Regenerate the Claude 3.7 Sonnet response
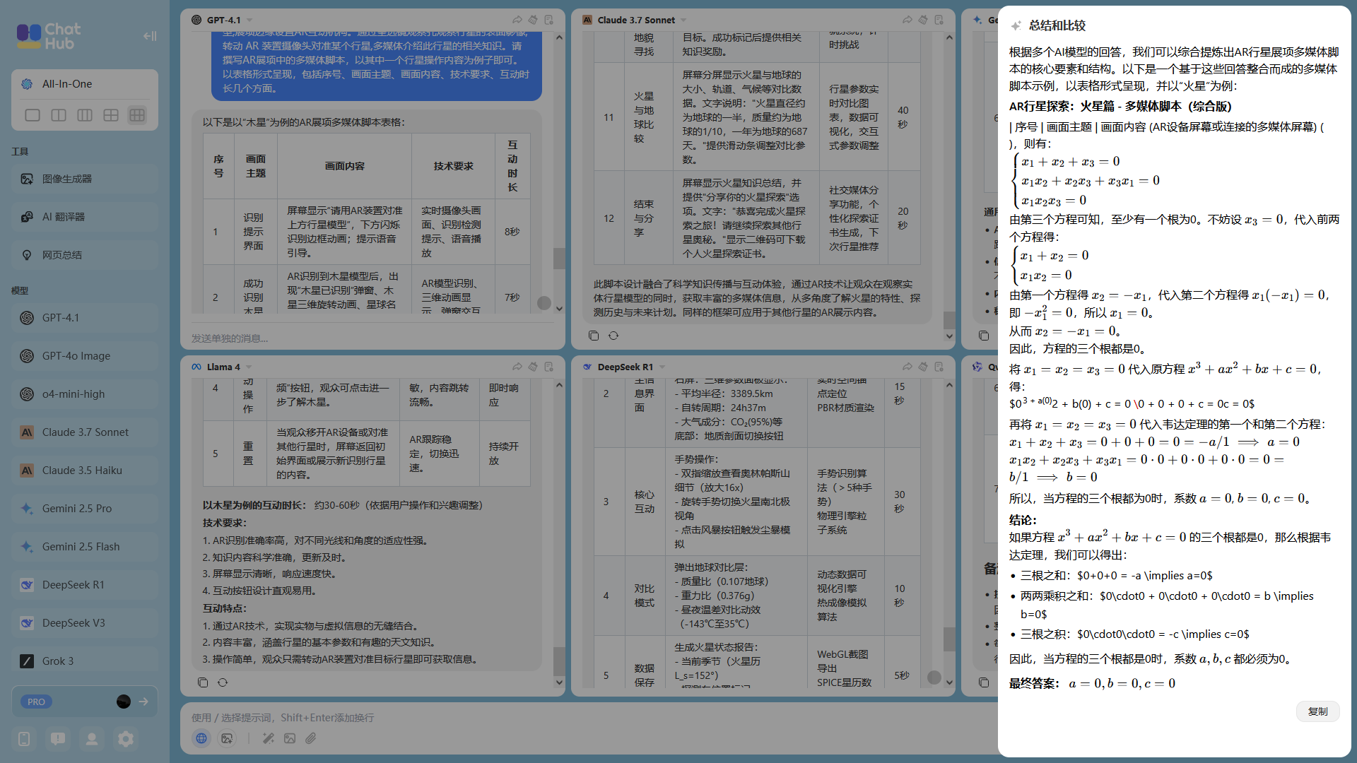1357x763 pixels. pos(613,336)
